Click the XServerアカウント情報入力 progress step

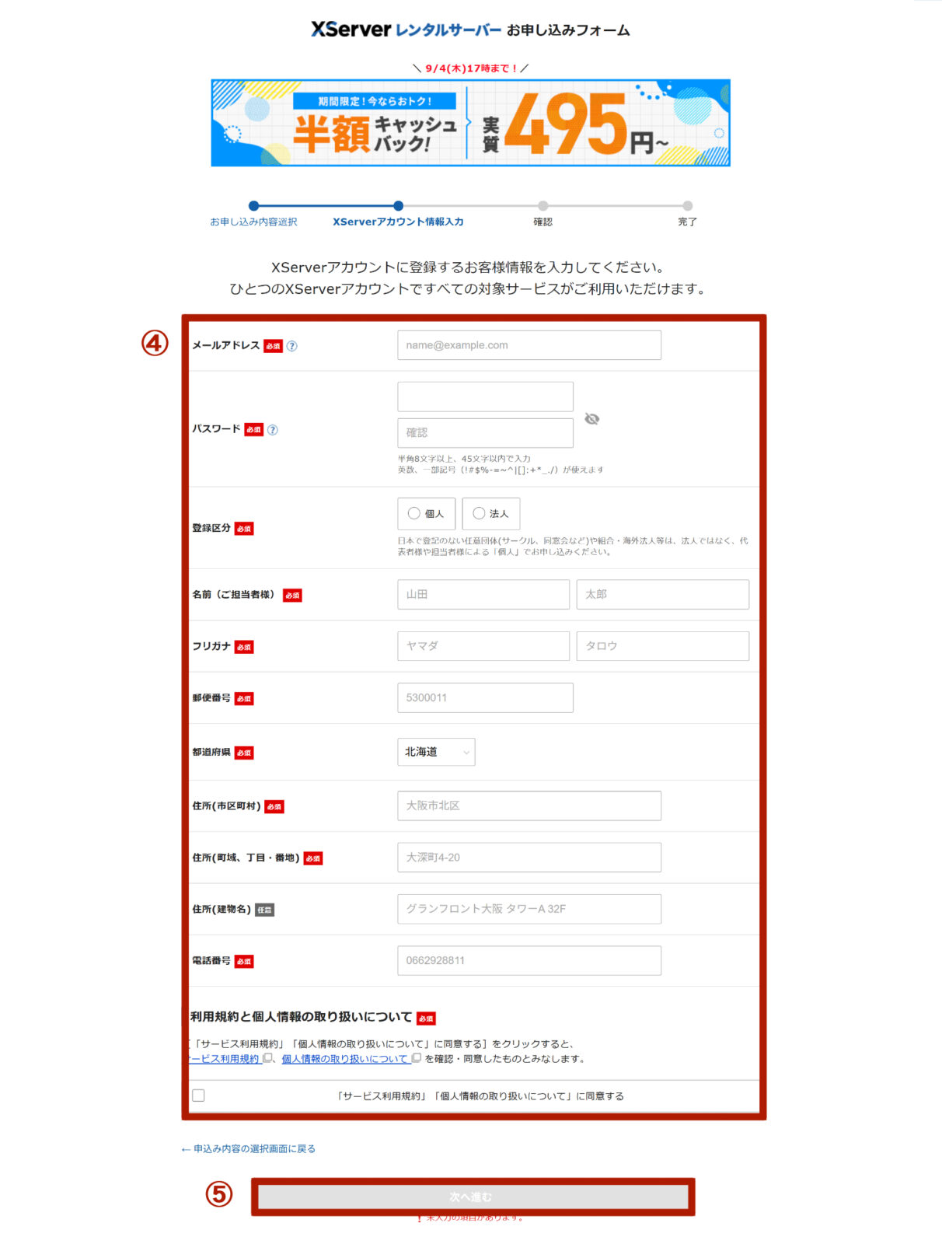(398, 222)
